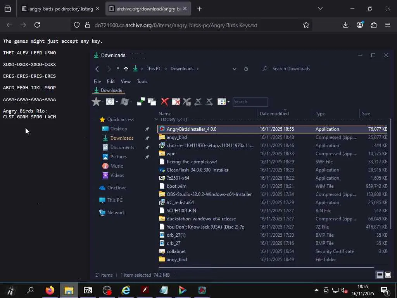The width and height of the screenshot is (397, 298).
Task: Select the angy_bird File folder row
Action: pos(273,260)
